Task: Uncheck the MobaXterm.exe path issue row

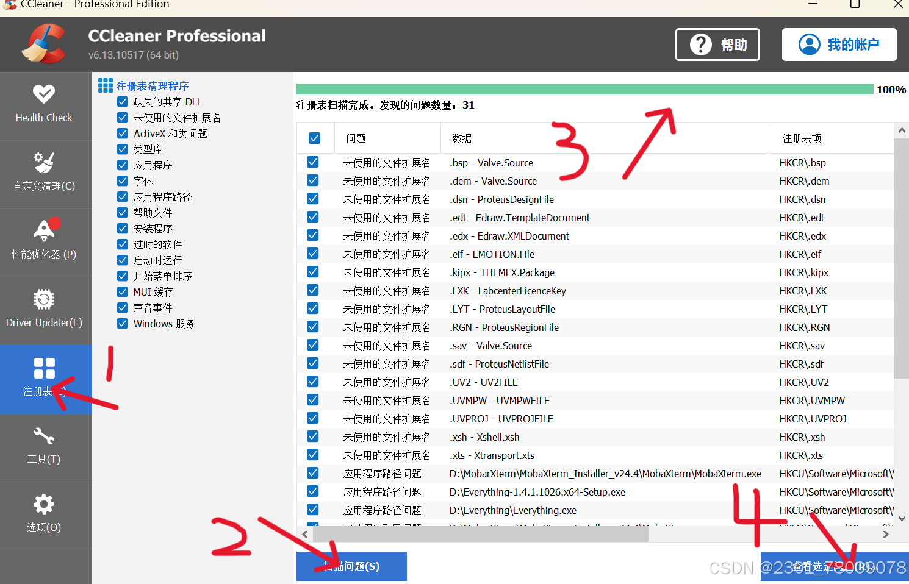Action: pos(313,473)
